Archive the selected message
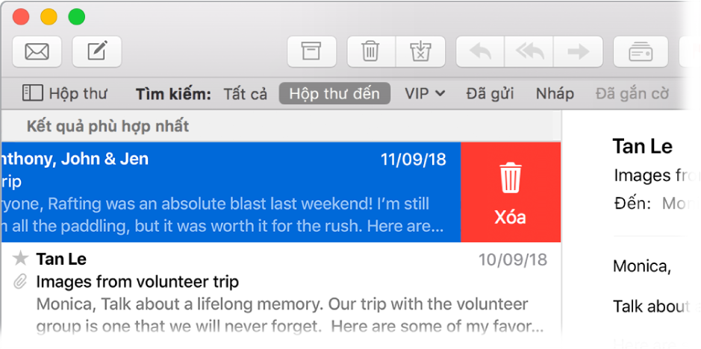The height and width of the screenshot is (349, 701). coord(311,51)
